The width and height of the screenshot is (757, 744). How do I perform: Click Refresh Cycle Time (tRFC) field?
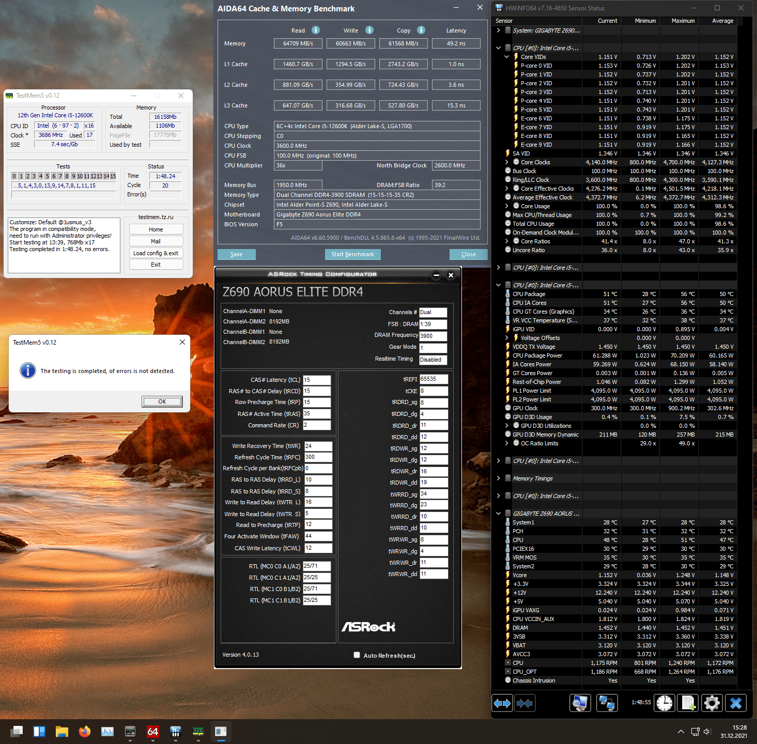(x=318, y=457)
